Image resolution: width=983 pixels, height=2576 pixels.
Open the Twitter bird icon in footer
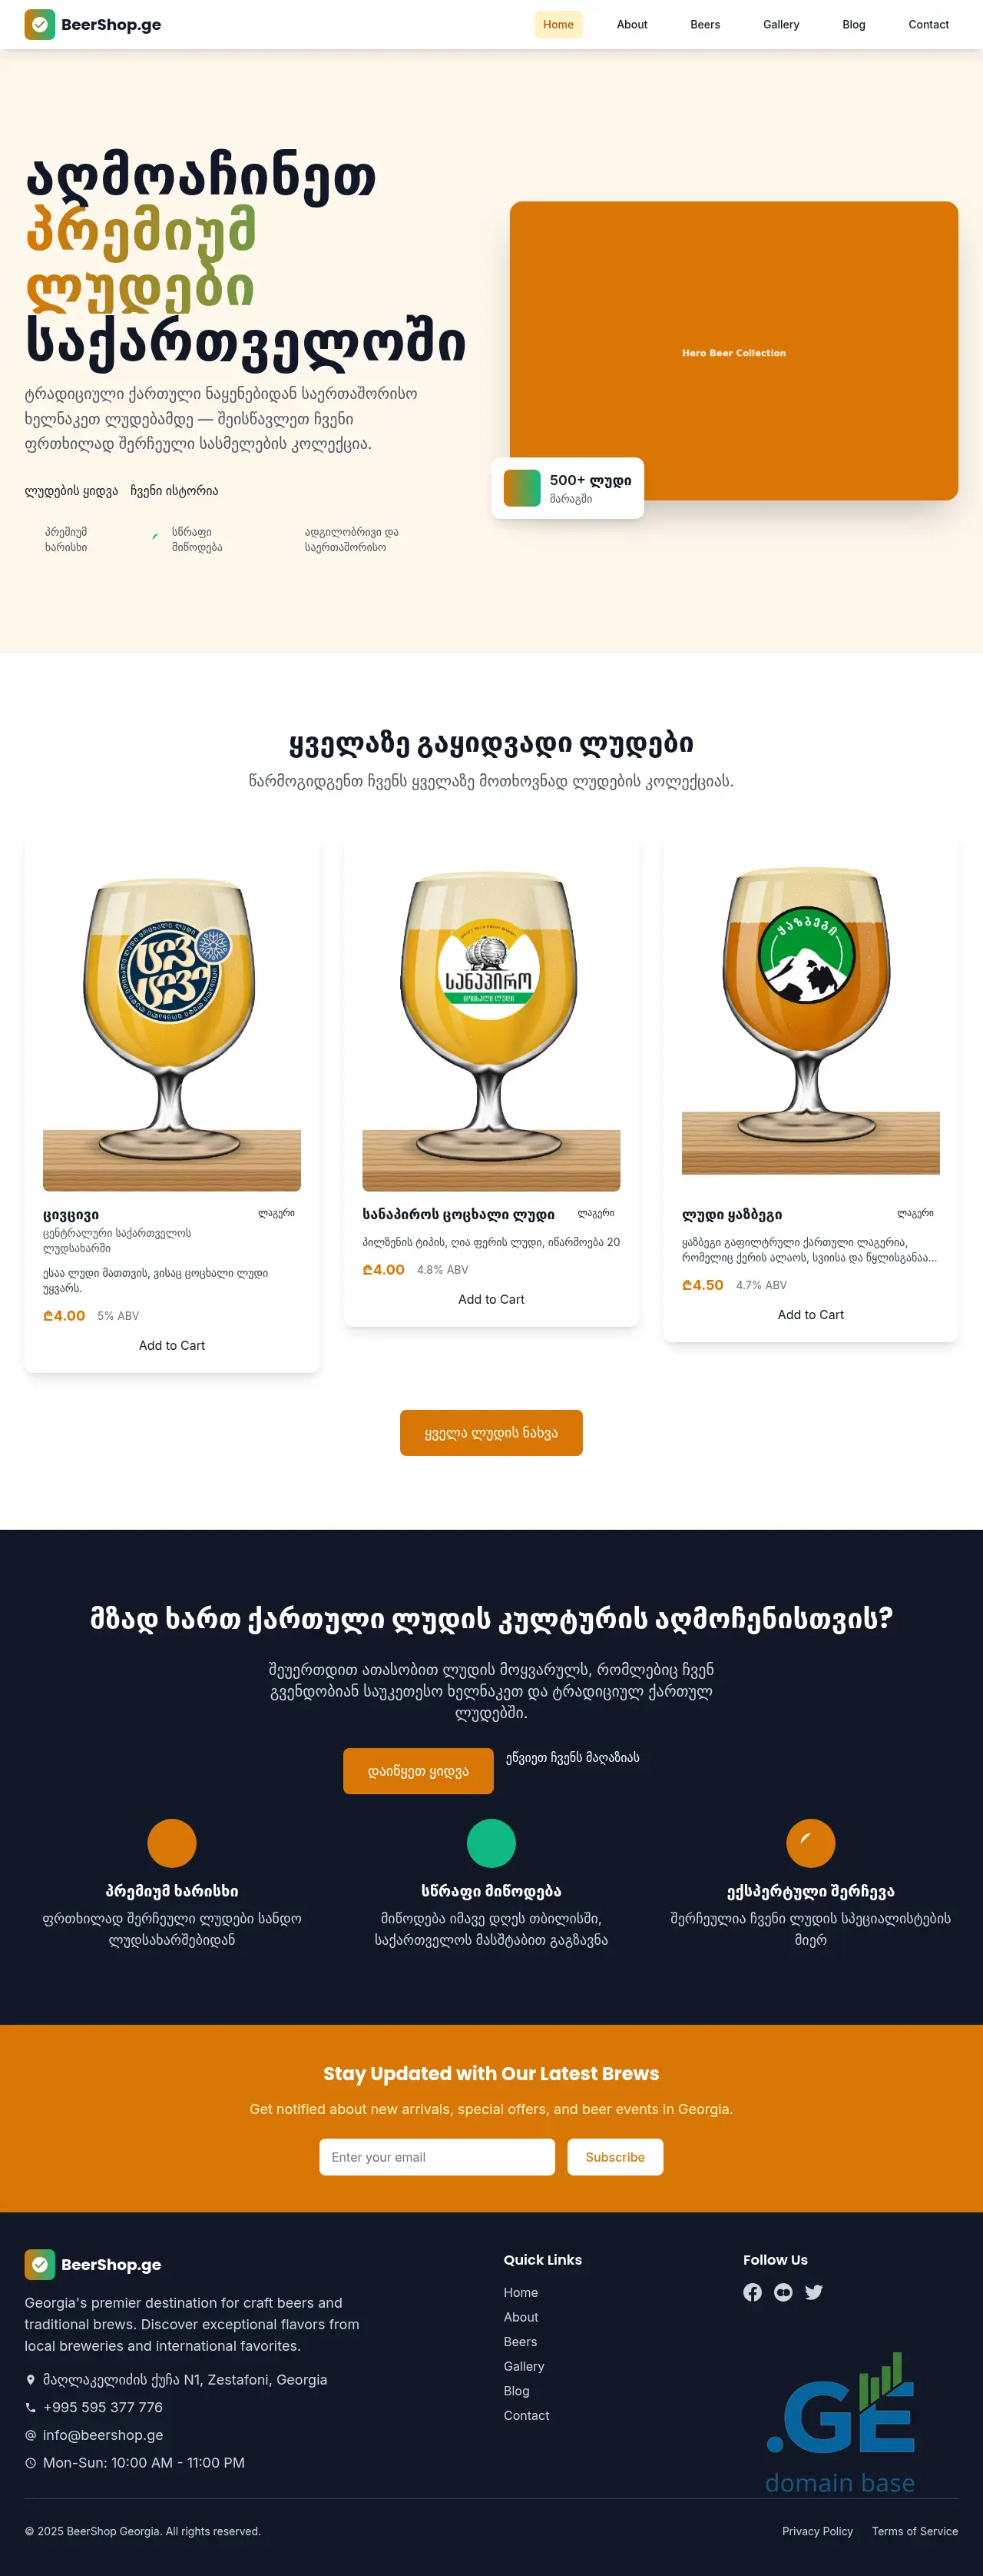click(813, 2292)
